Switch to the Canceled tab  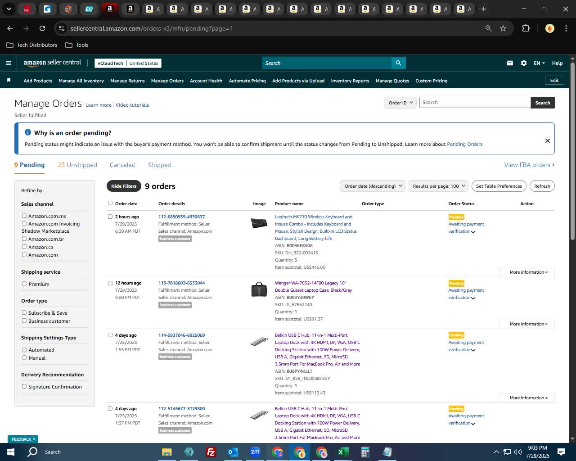(x=122, y=165)
